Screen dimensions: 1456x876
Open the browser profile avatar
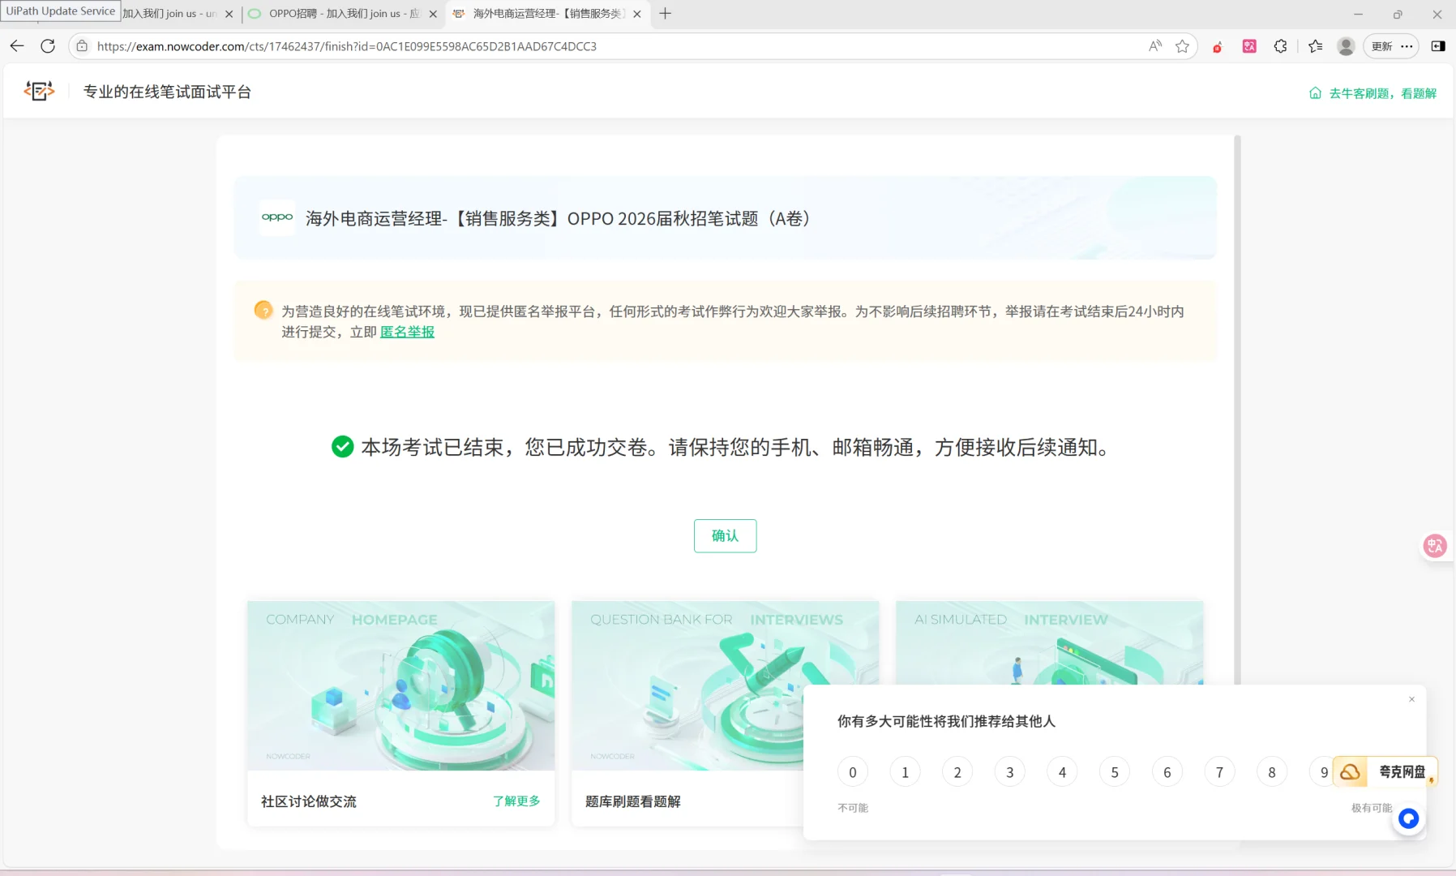tap(1346, 46)
